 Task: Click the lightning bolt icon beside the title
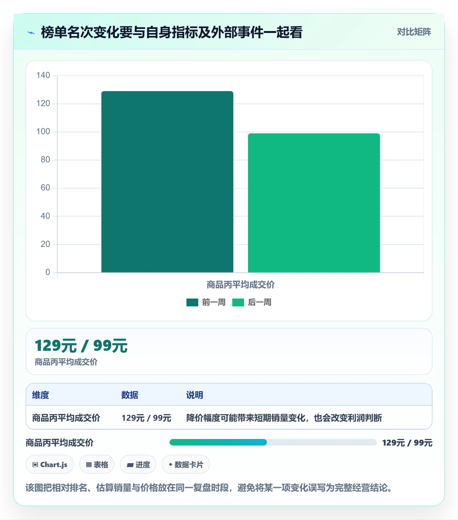(x=31, y=33)
